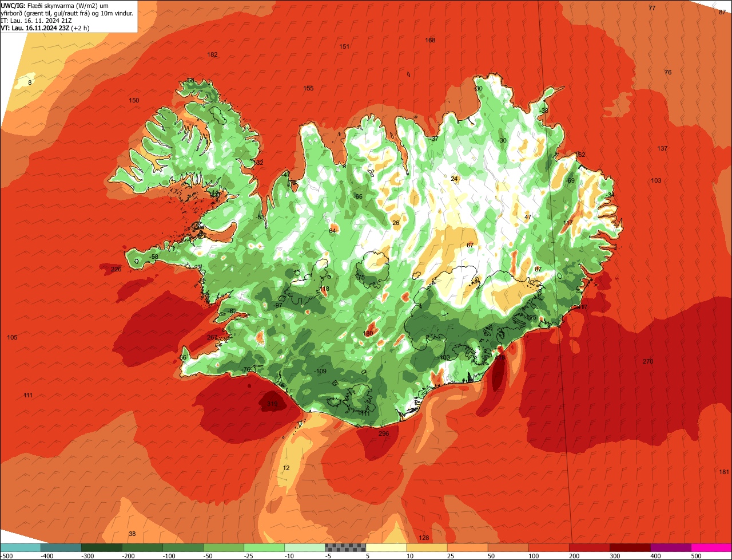The image size is (732, 560).
Task: Click the ocean value 137
Action: point(662,148)
